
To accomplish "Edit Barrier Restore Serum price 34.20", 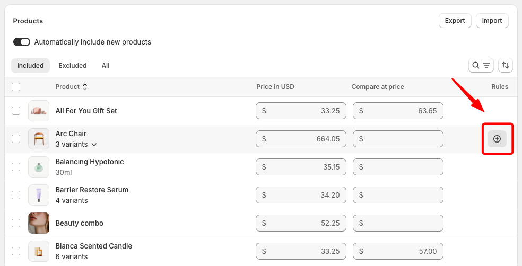I will coord(301,195).
